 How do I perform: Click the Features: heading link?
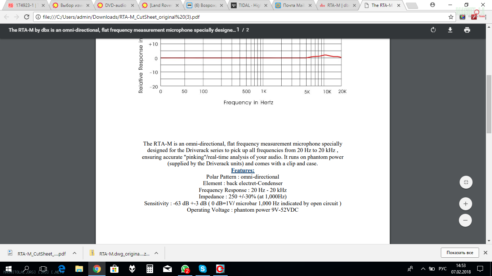(243, 170)
